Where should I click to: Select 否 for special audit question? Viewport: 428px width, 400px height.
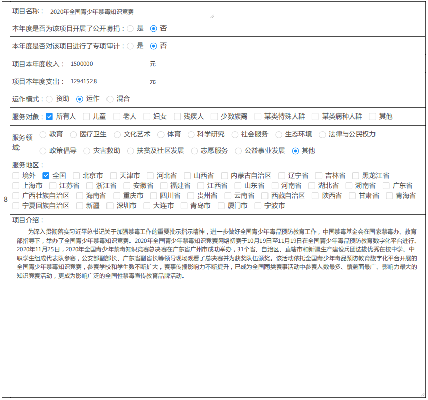(x=154, y=46)
